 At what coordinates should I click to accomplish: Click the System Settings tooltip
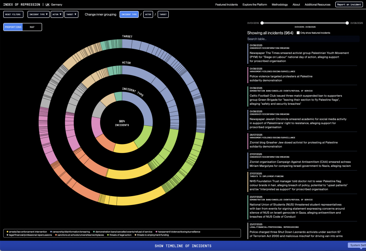click(x=357, y=245)
